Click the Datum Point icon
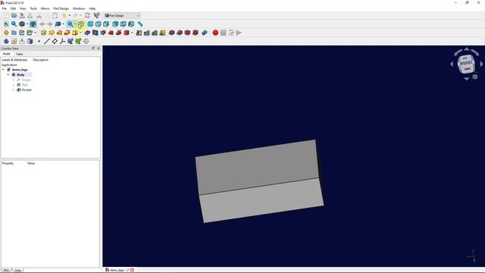 [x=39, y=41]
